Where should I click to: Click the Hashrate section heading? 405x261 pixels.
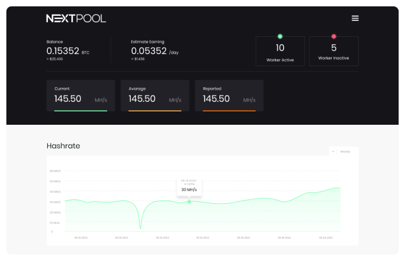point(63,146)
